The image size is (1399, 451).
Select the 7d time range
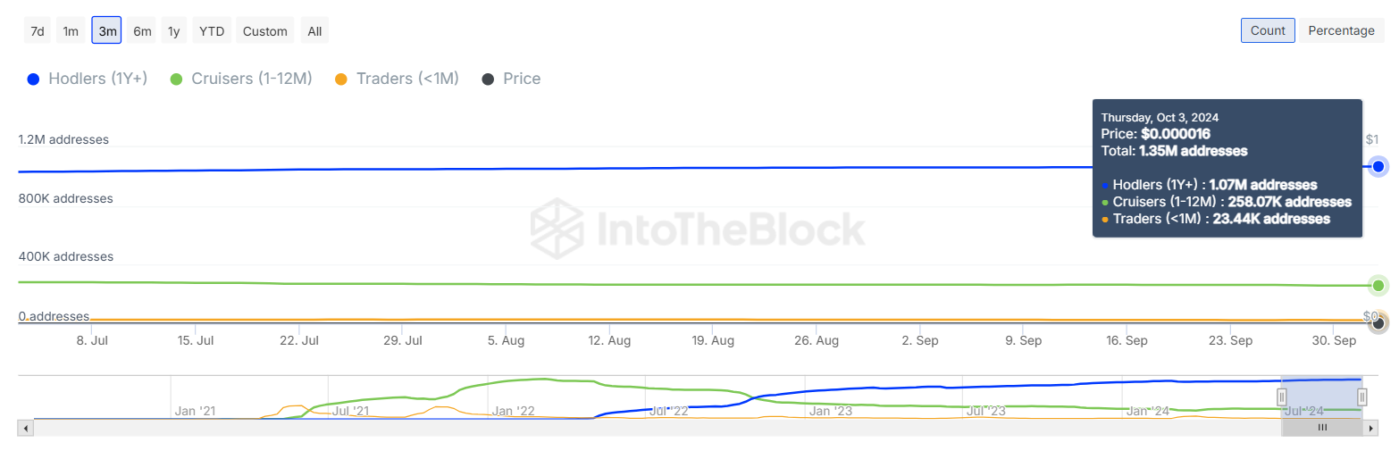point(38,31)
